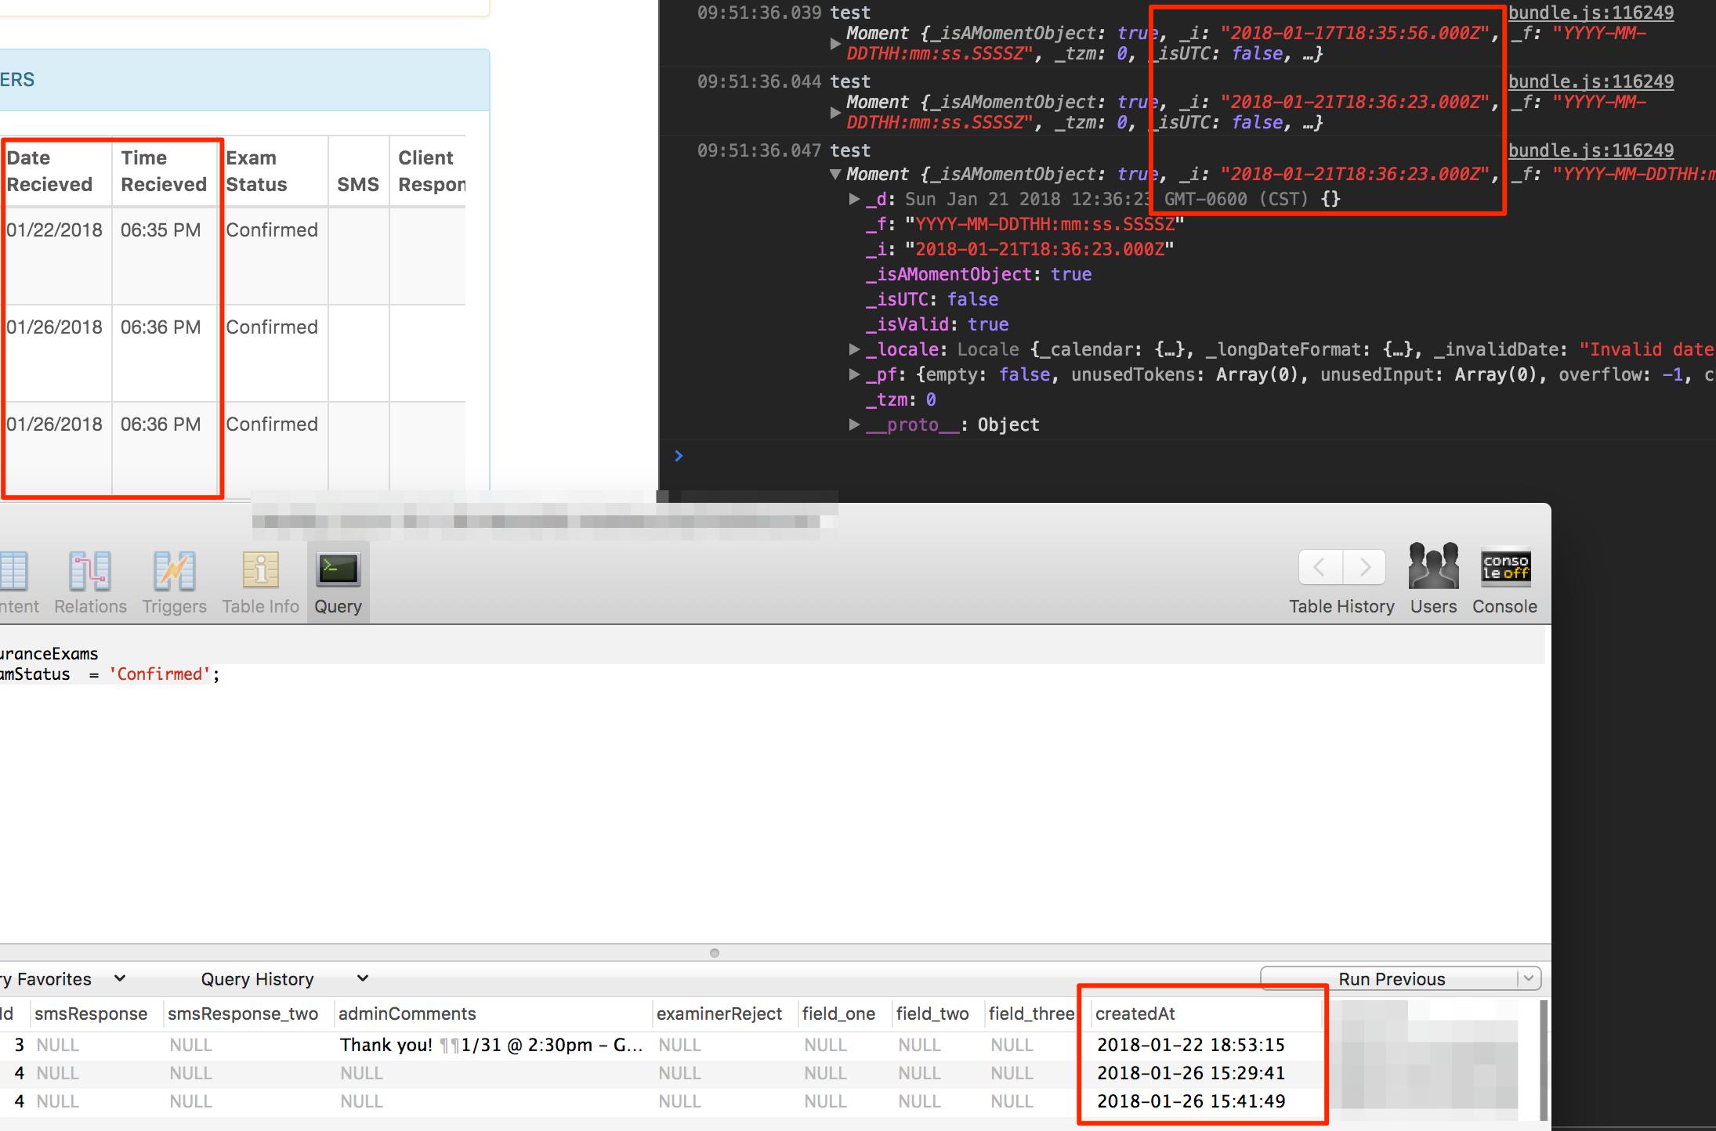Switch to the Content view
The image size is (1716, 1131).
[x=17, y=581]
